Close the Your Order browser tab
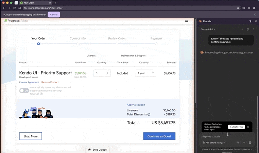The width and height of the screenshot is (259, 153). 50,3
